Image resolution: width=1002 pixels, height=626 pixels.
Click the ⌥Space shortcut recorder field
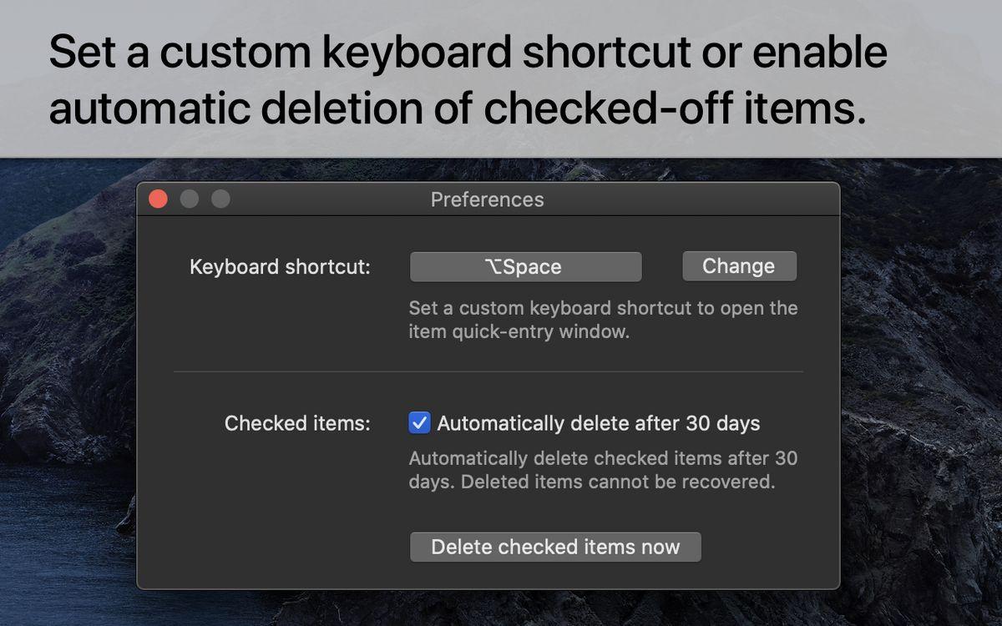(x=525, y=267)
